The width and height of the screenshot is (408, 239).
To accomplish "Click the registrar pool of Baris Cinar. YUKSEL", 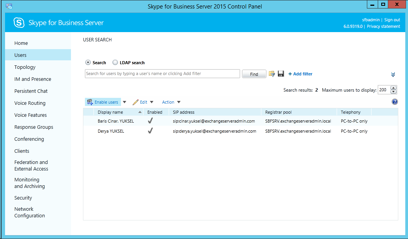I will 298,121.
